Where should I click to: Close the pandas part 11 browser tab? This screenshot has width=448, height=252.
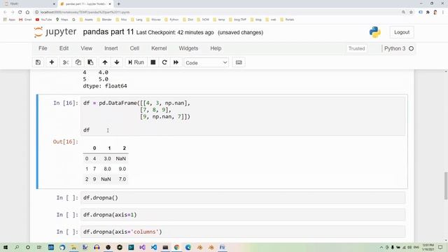click(110, 4)
